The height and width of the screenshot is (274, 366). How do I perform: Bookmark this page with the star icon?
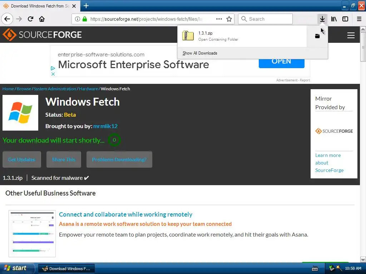tap(229, 19)
